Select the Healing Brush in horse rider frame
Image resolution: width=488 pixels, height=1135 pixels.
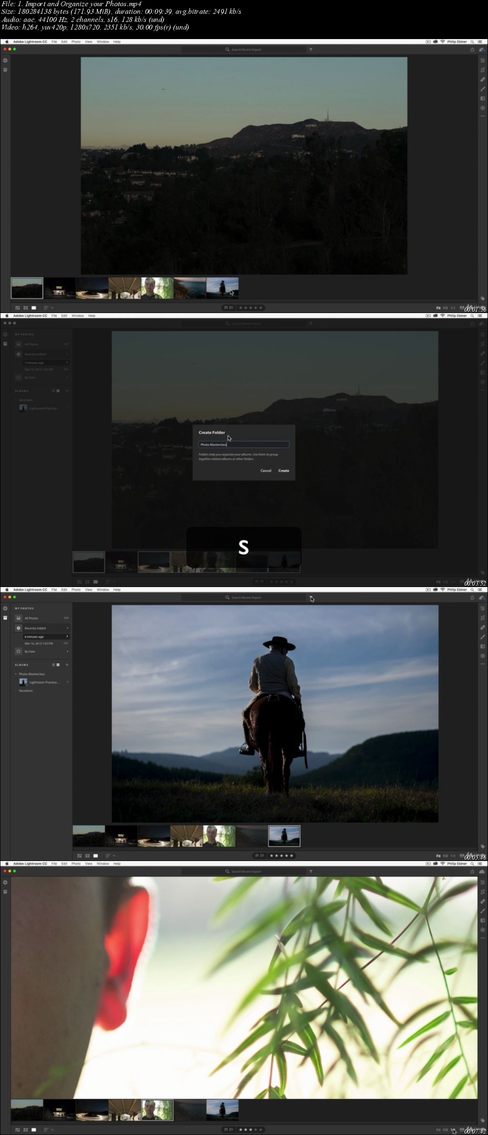click(x=482, y=628)
